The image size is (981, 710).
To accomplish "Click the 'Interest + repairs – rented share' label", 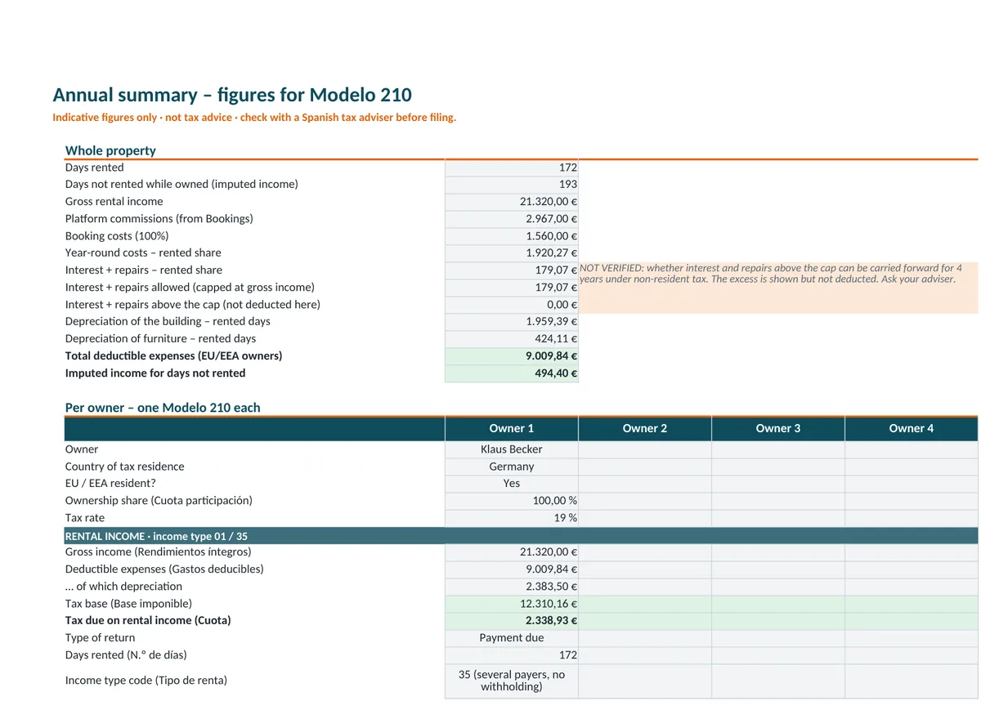I will [x=144, y=270].
